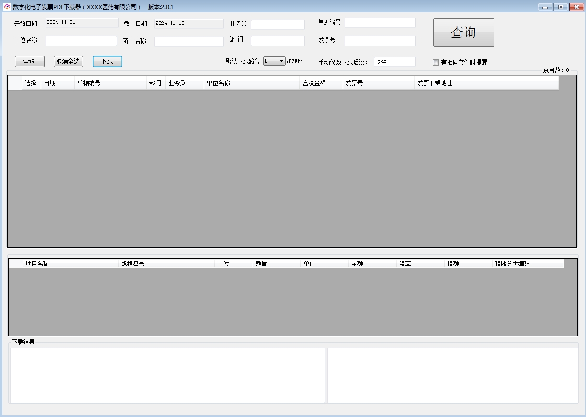The image size is (586, 417).
Task: Enable the 有相同文件时提醒 checkbox
Action: point(436,62)
